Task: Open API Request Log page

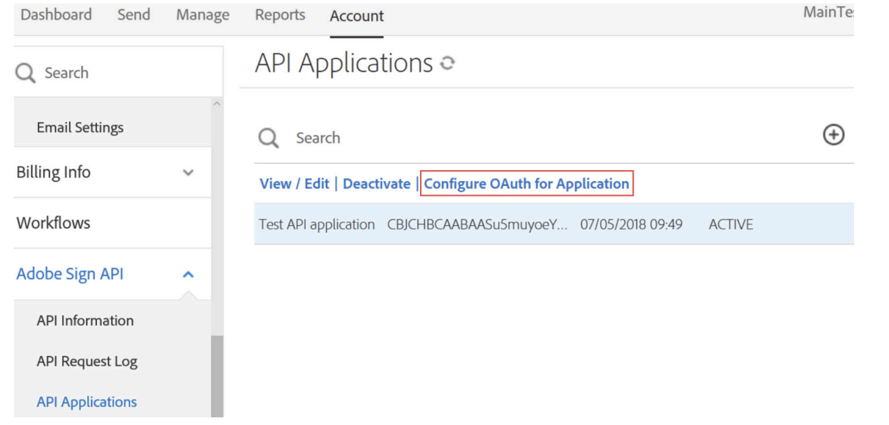Action: [87, 362]
